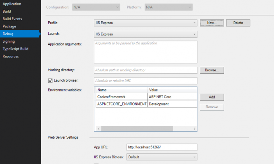
Task: Delete the current profile
Action: click(x=238, y=23)
